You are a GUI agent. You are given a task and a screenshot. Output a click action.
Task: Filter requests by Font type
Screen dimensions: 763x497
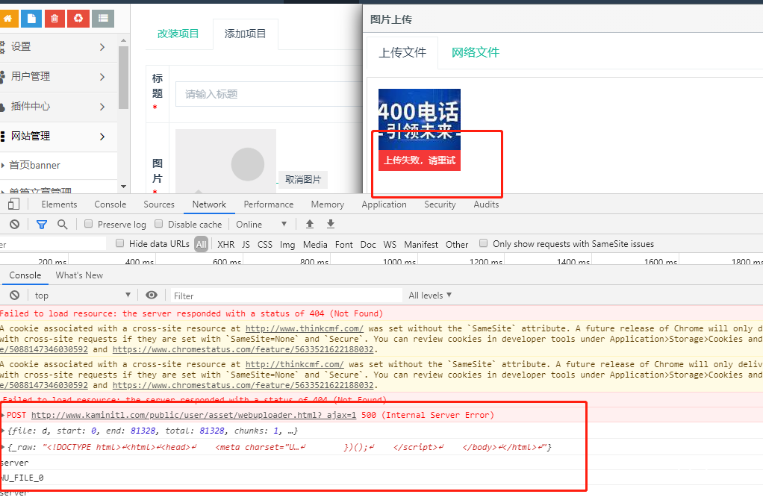coord(344,245)
